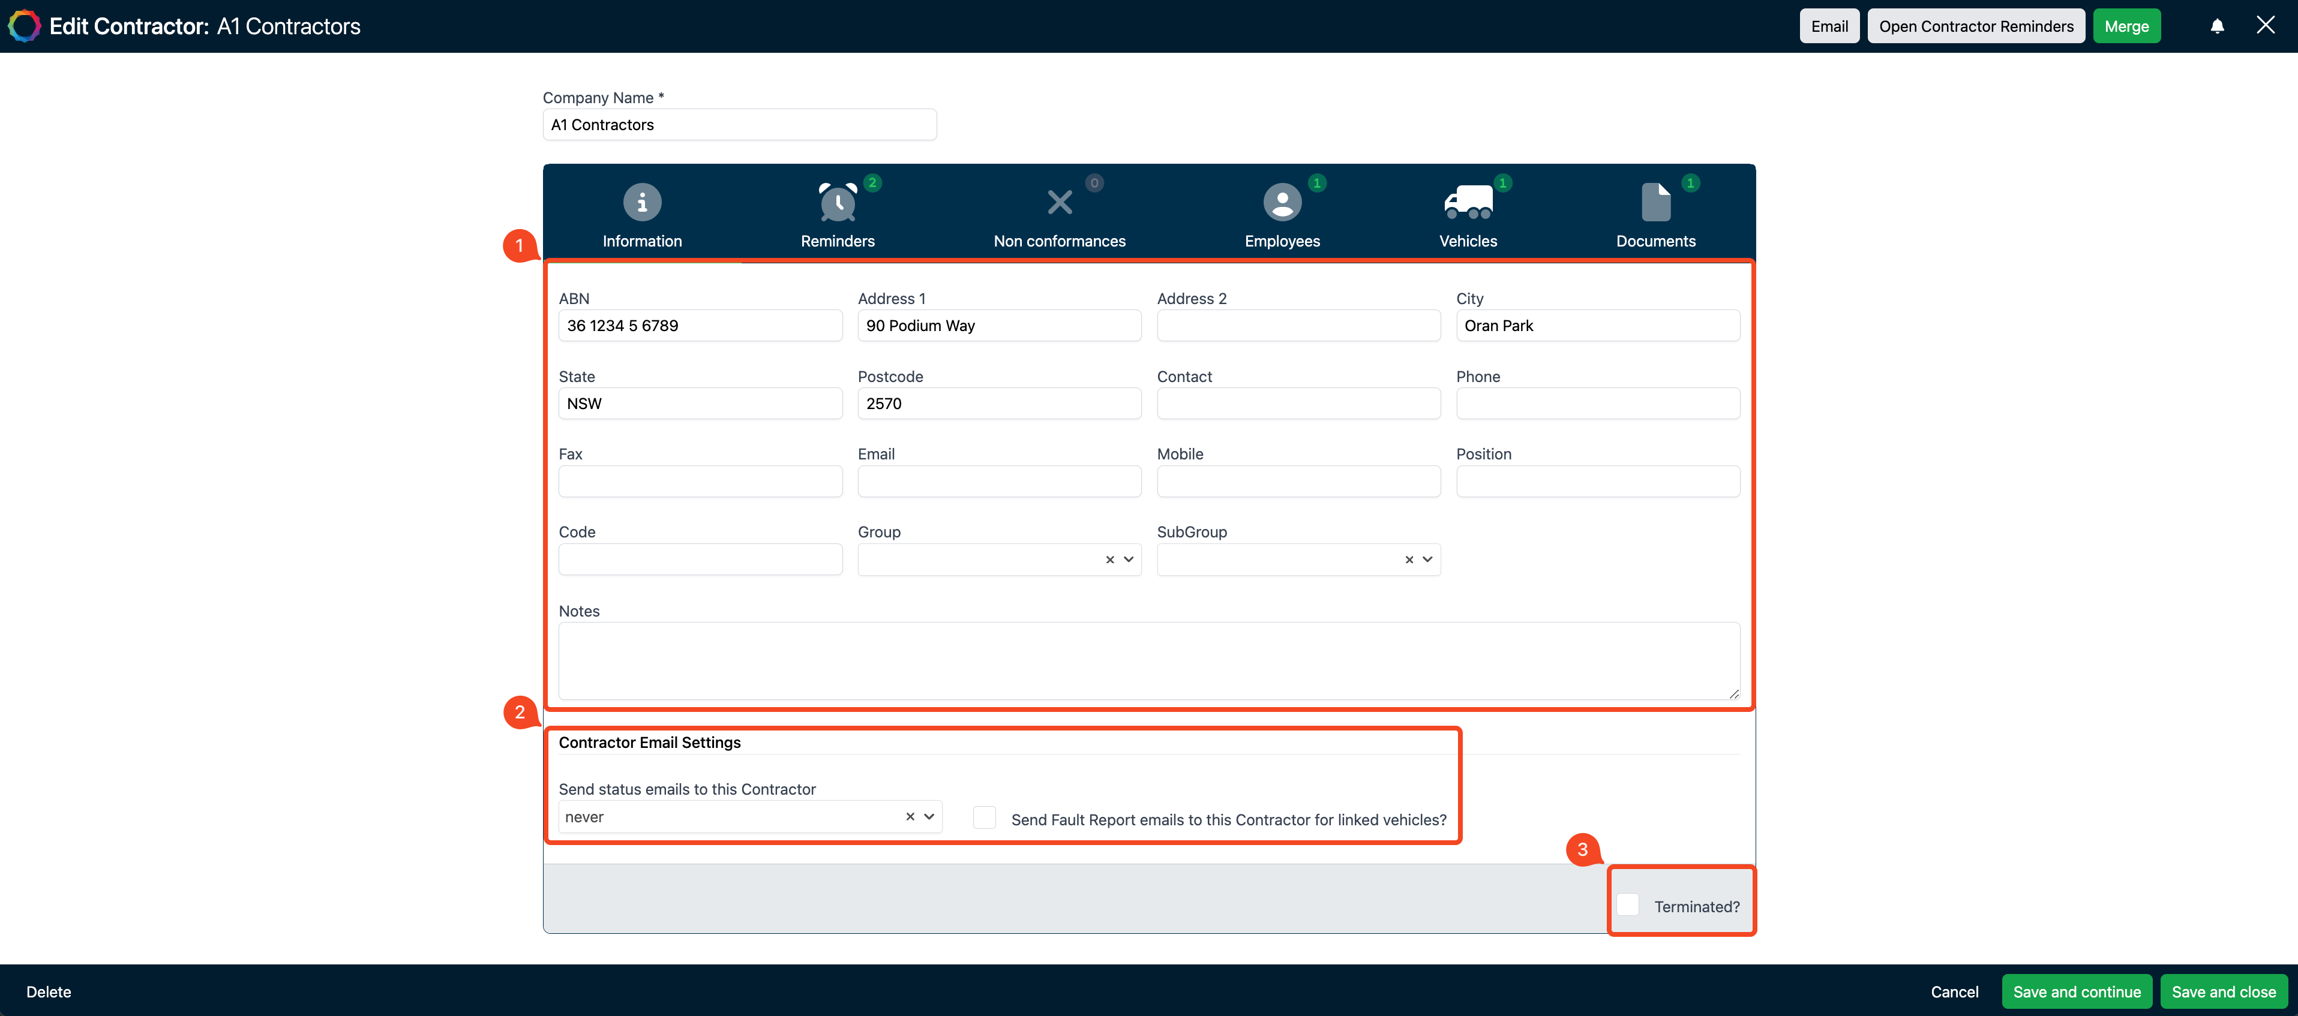Click the Company Name input field

739,124
